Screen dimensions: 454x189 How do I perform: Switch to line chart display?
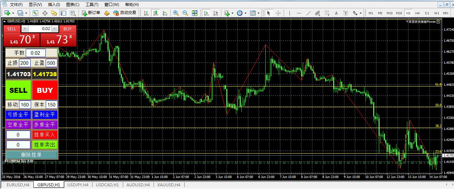(165, 13)
